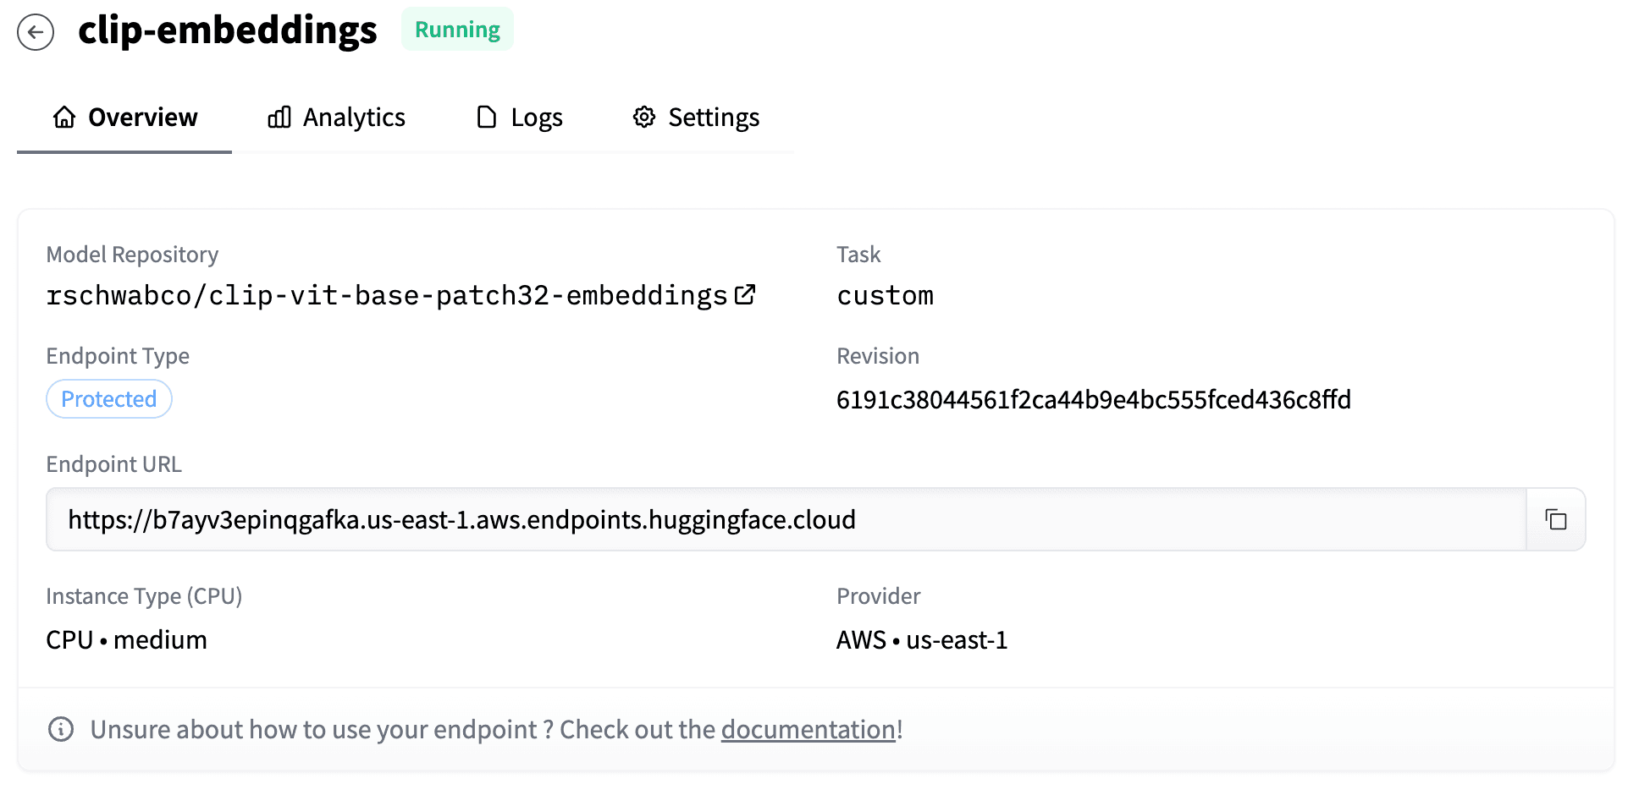This screenshot has height=795, width=1639.
Task: Open the Settings tab
Action: [x=713, y=117]
